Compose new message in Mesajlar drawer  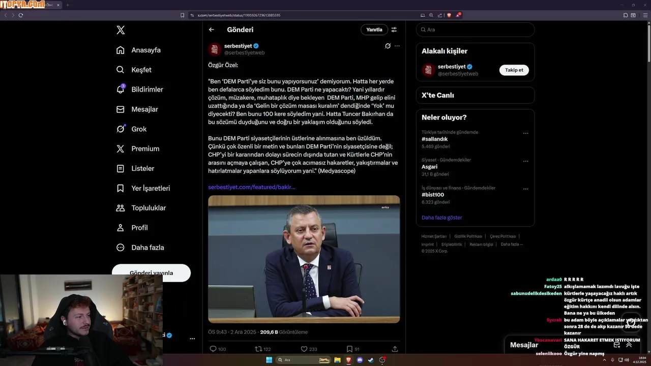tap(617, 345)
